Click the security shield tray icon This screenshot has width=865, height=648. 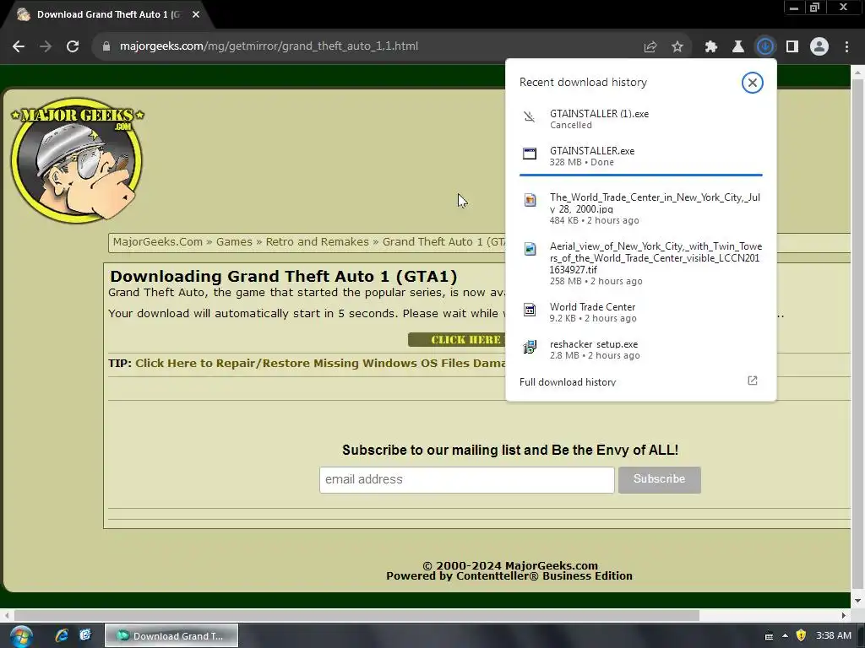pos(801,636)
